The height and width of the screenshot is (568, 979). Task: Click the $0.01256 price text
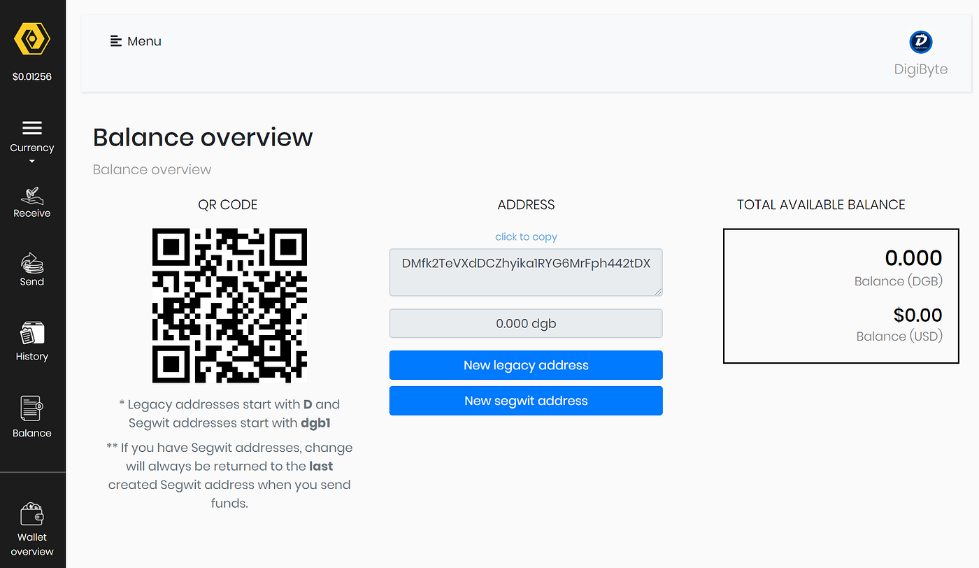click(x=32, y=76)
